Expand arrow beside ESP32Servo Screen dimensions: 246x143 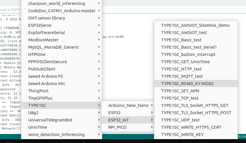point(99,25)
